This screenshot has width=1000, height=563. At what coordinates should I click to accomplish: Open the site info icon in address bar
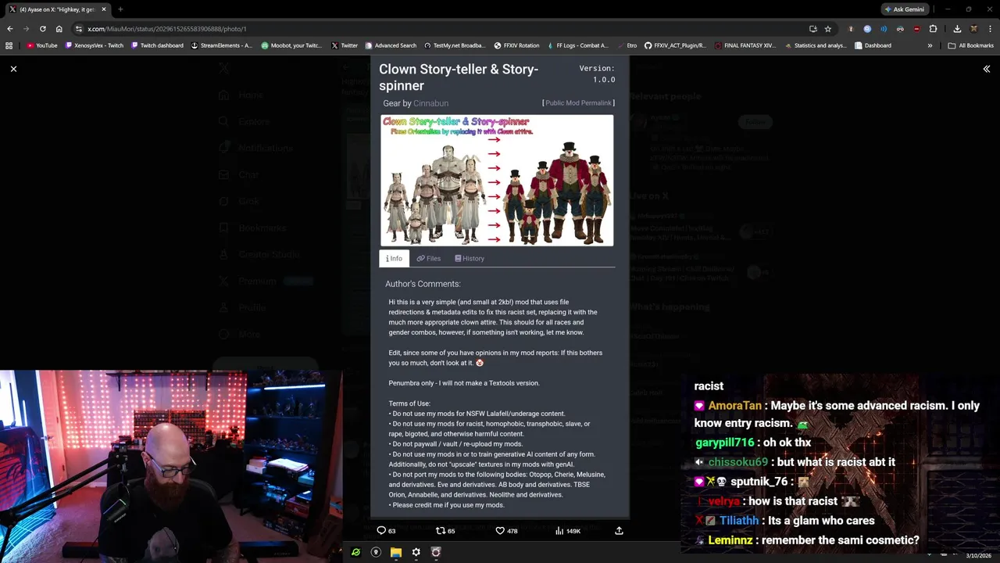[x=79, y=29]
